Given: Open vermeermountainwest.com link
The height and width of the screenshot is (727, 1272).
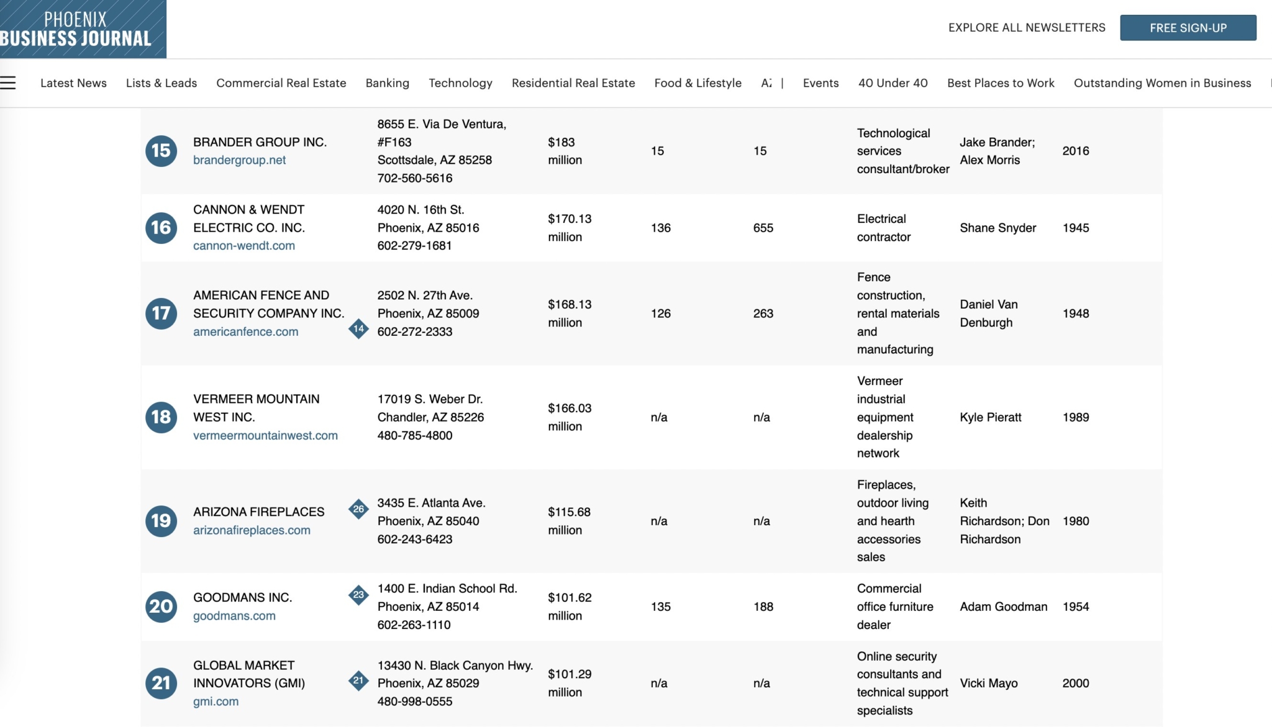Looking at the screenshot, I should pos(265,436).
